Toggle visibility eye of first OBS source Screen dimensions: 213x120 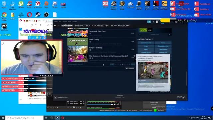[x=81, y=102]
